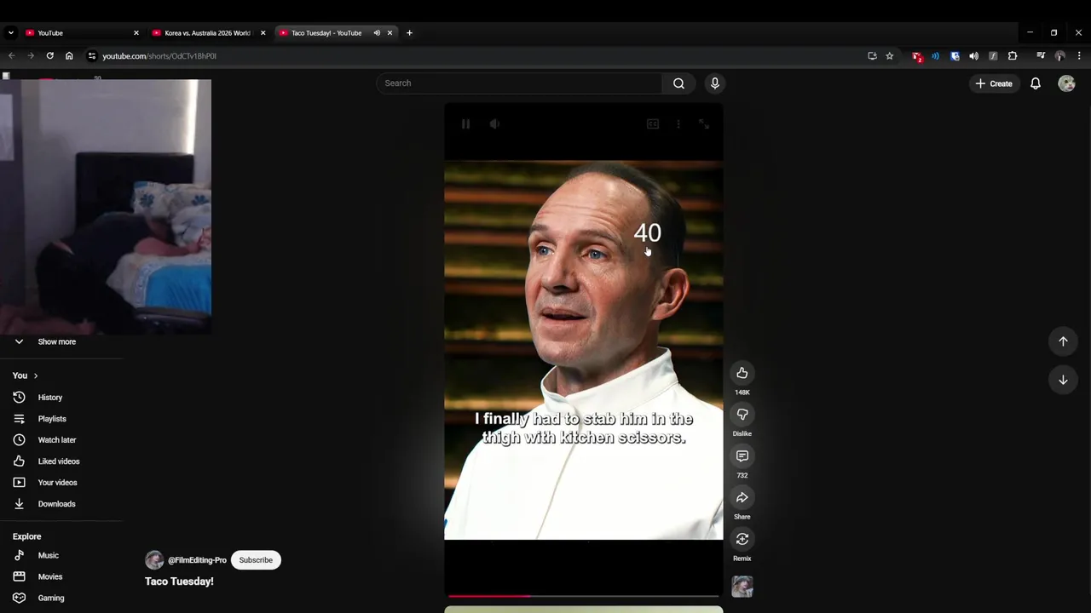
Task: Share this Short
Action: point(742,497)
